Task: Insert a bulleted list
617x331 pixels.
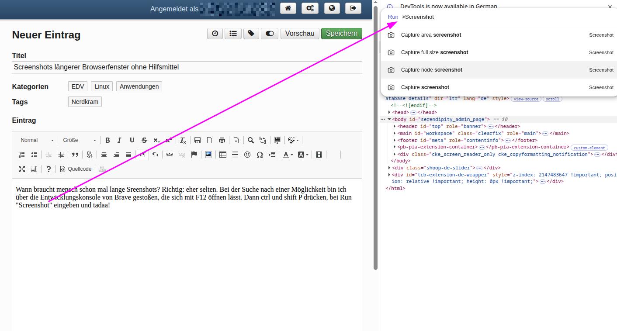Action: (x=34, y=155)
